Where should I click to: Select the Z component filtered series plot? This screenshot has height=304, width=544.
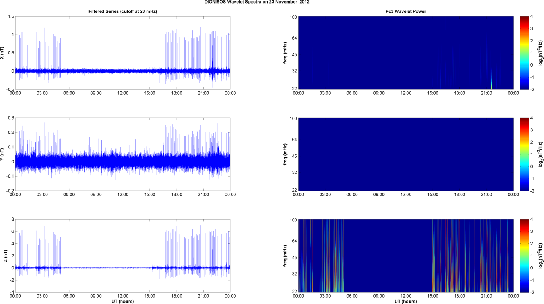(x=123, y=256)
